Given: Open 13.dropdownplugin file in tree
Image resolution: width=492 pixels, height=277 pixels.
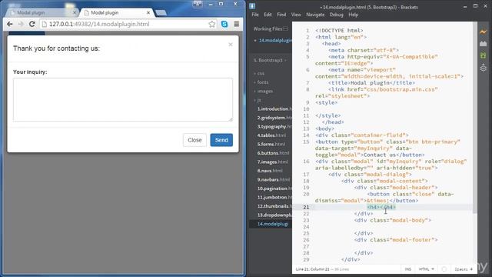Looking at the screenshot, I should point(274,215).
